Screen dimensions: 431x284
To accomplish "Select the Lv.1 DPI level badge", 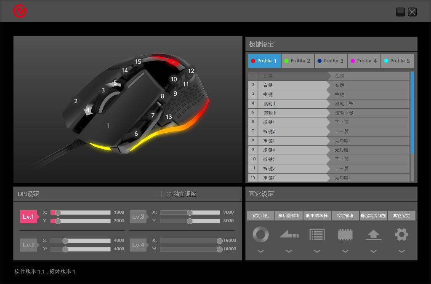I will pyautogui.click(x=29, y=217).
